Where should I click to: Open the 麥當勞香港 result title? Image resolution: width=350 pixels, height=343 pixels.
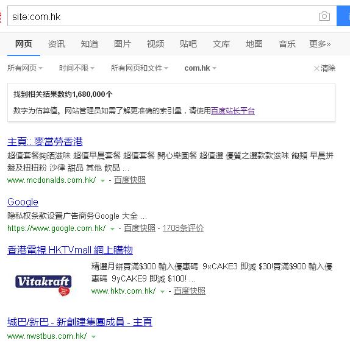(45, 141)
